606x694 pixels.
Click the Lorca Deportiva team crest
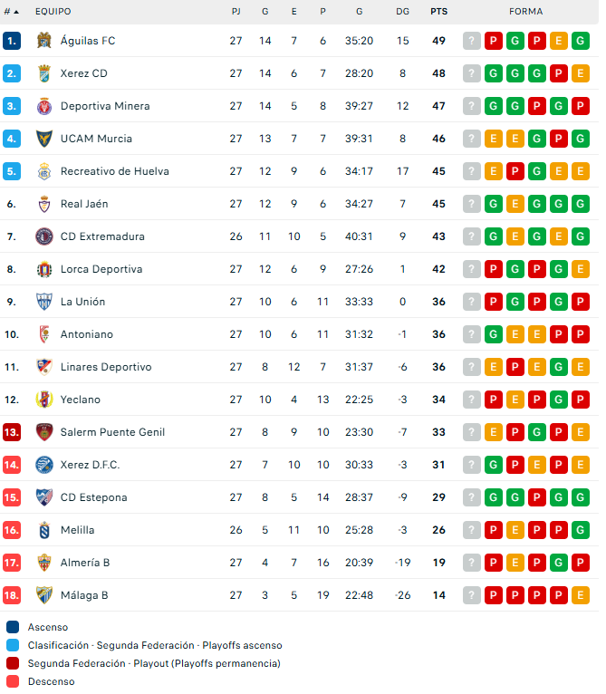(43, 269)
